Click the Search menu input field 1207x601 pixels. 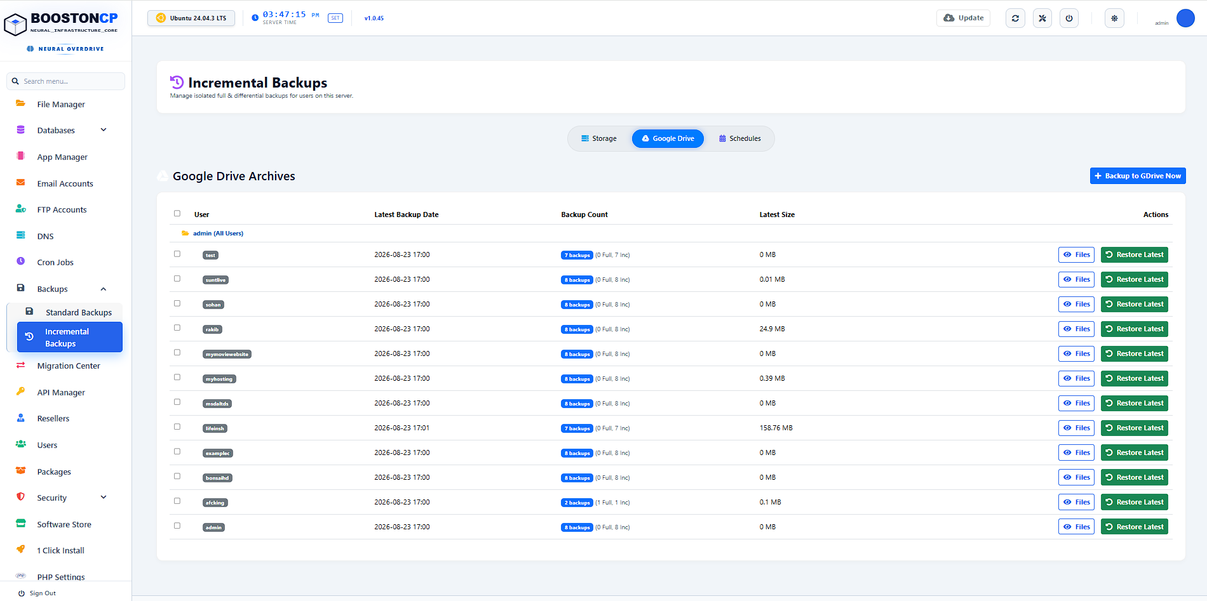pyautogui.click(x=66, y=81)
